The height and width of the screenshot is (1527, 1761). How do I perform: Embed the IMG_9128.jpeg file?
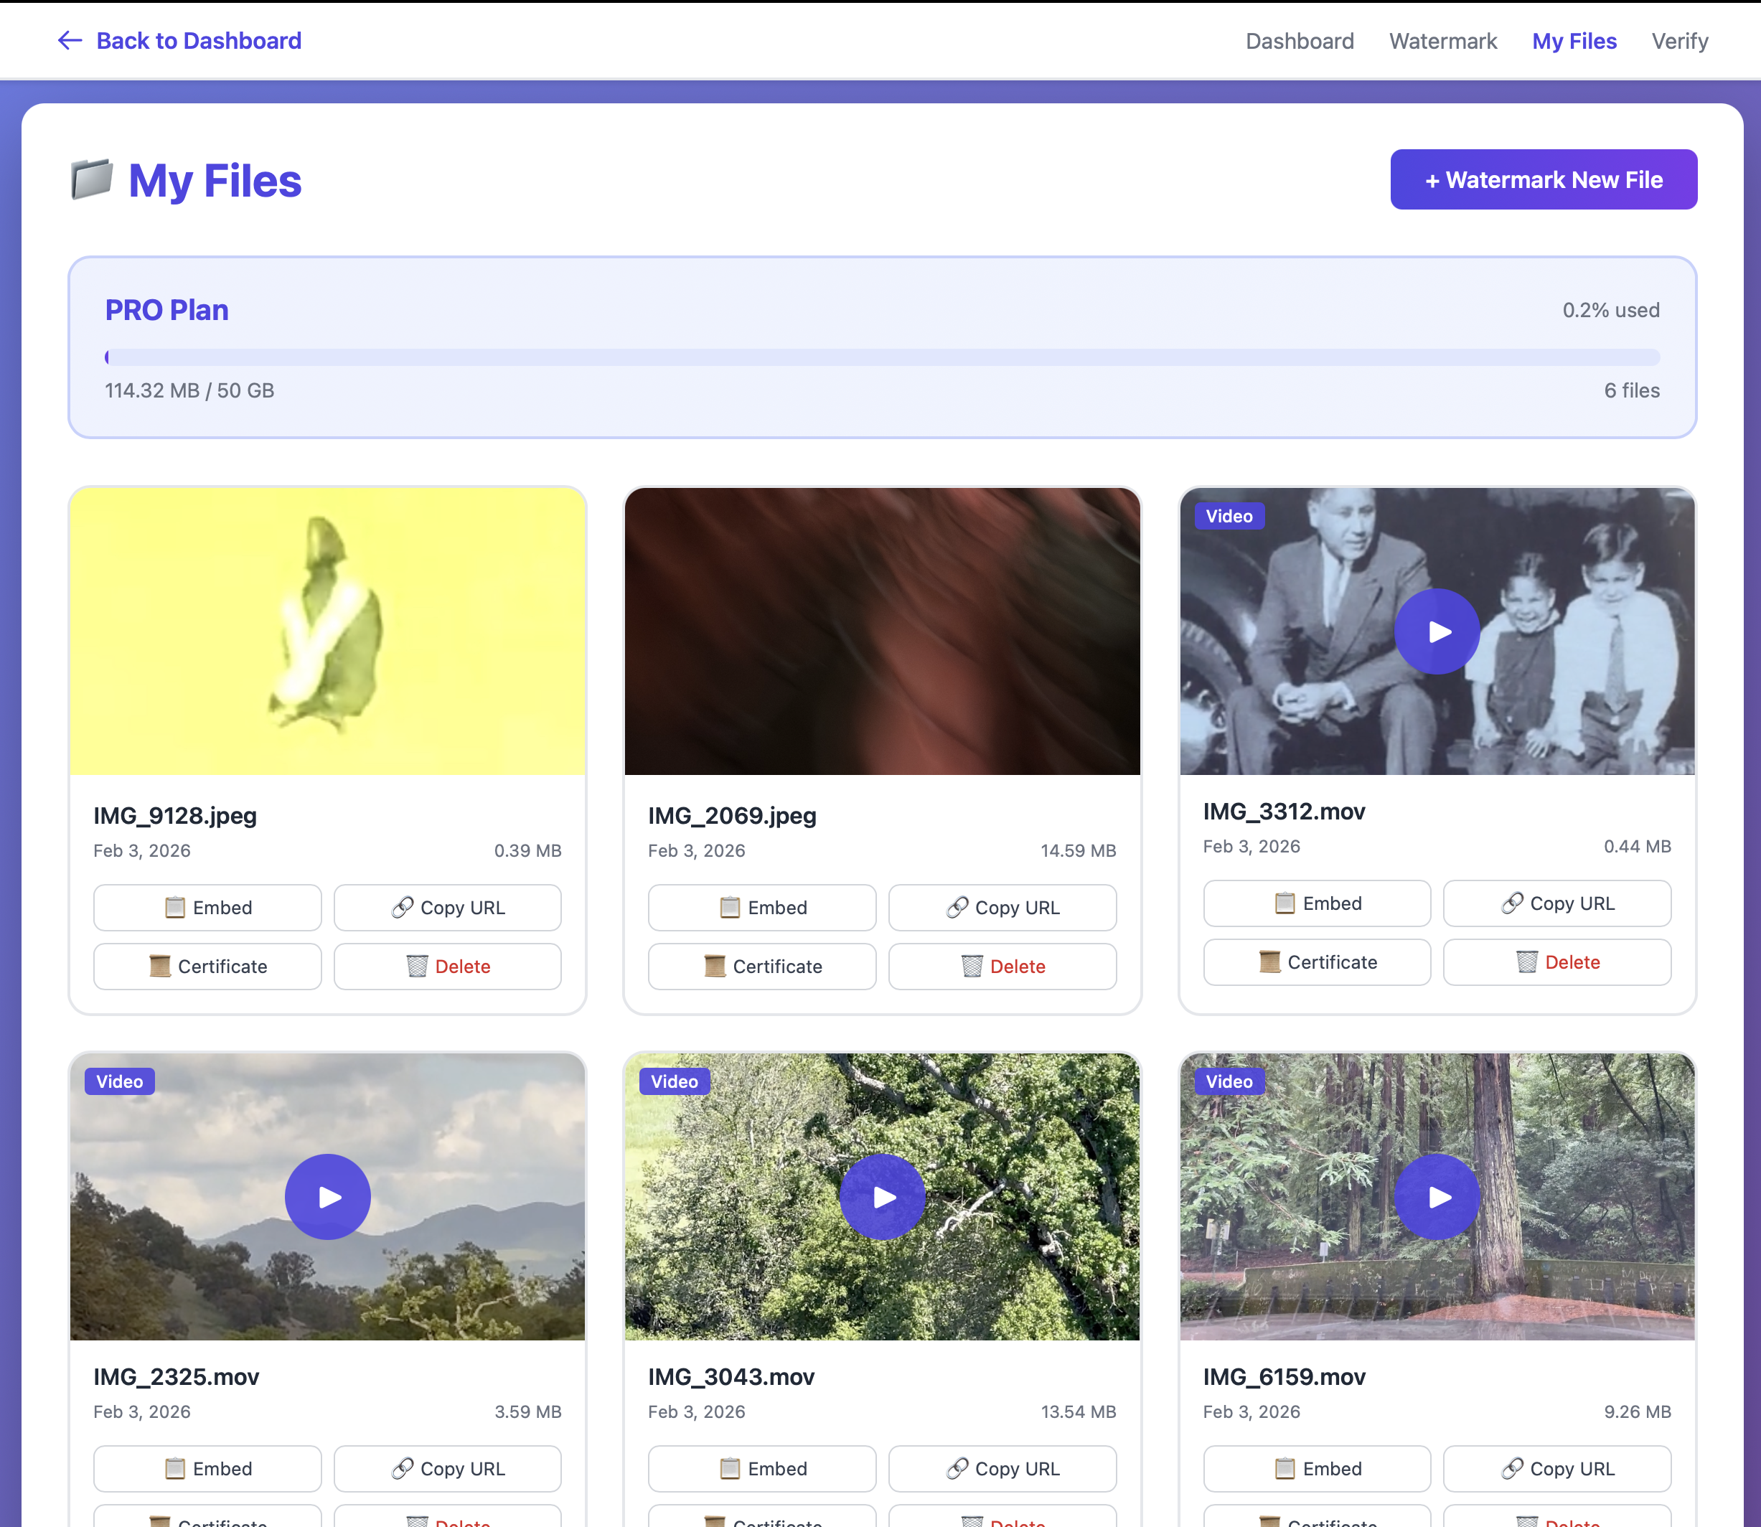(207, 908)
